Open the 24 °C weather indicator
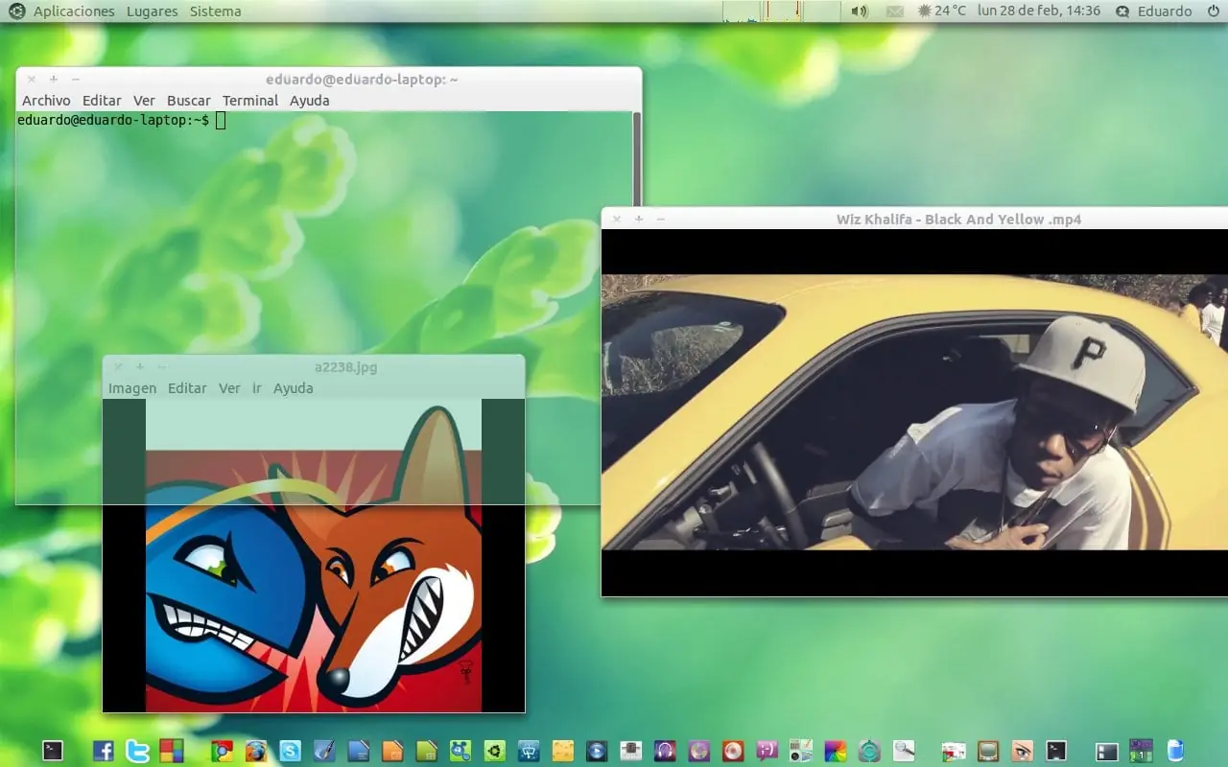Screen dimensions: 1228x767 point(942,12)
